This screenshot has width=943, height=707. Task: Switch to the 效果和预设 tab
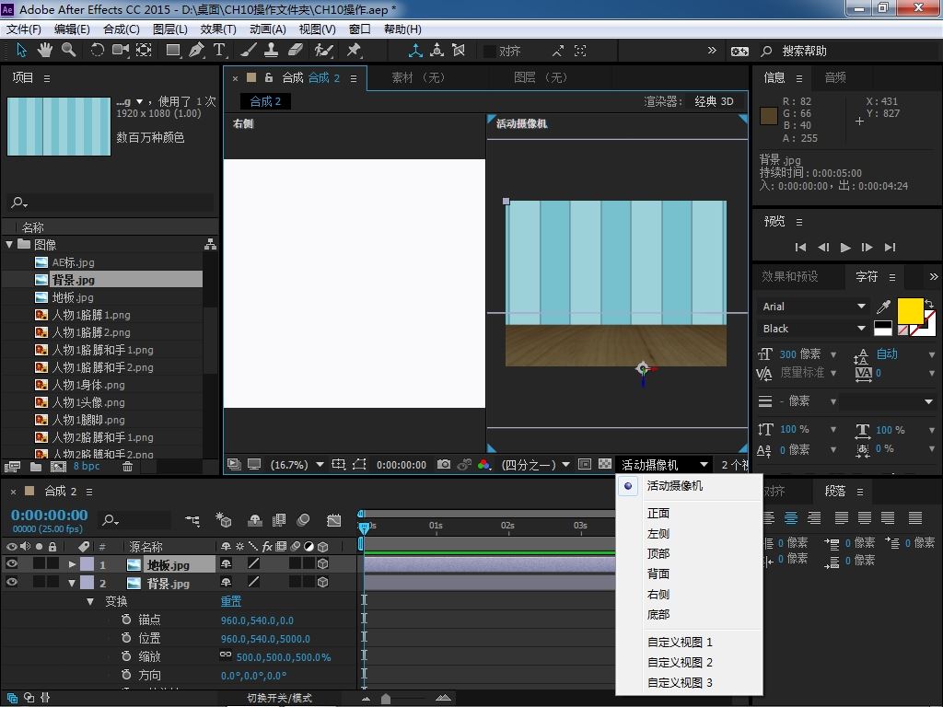click(x=789, y=276)
